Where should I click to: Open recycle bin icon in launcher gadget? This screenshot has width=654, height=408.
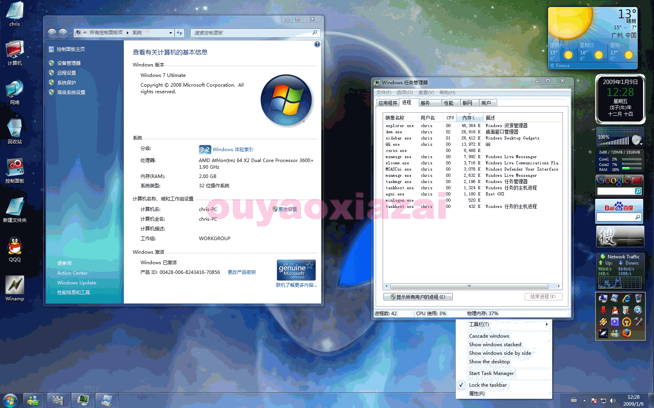pos(638,298)
